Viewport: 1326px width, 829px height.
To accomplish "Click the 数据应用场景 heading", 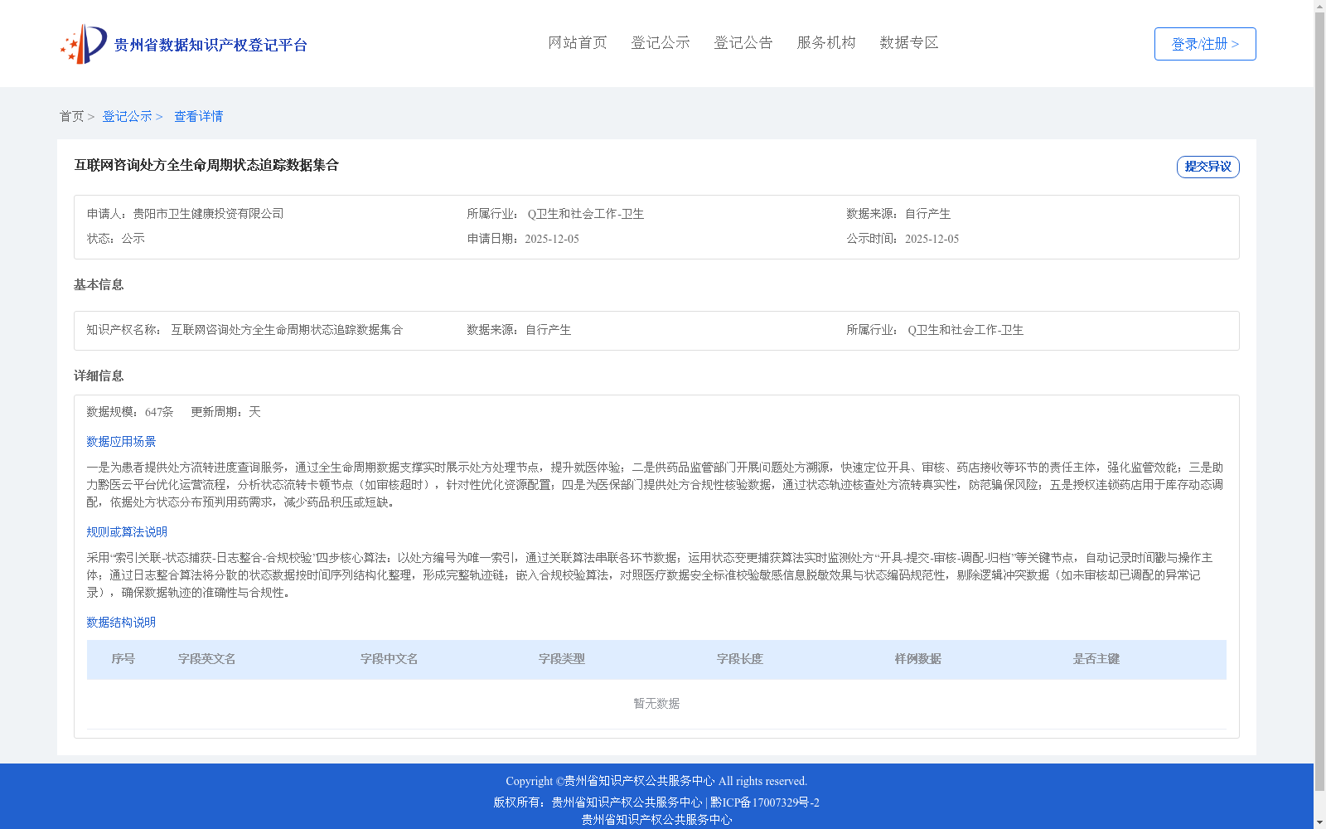I will point(121,442).
